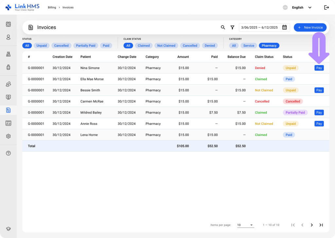The image size is (335, 238).
Task: Select the Cancelled status filter chip
Action: [61, 45]
